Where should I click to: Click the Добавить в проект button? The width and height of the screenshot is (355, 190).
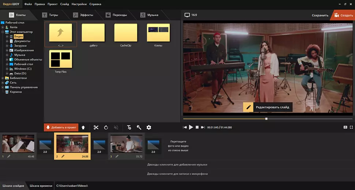click(61, 128)
